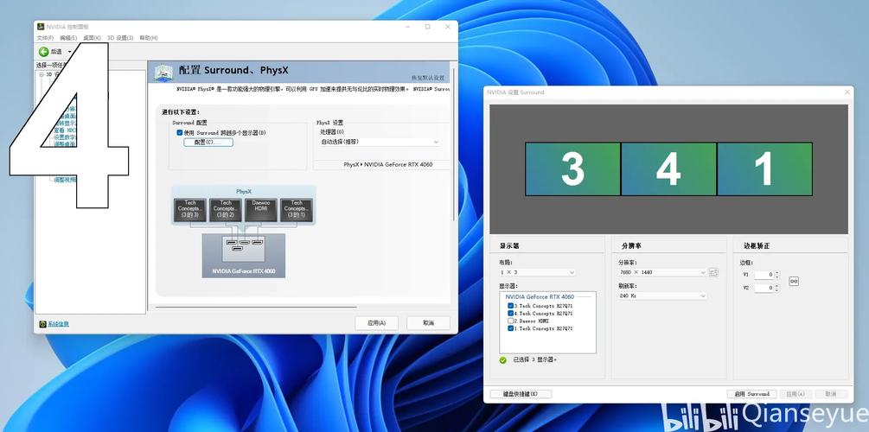Click the green Back arrow icon
The image size is (869, 432).
point(44,52)
